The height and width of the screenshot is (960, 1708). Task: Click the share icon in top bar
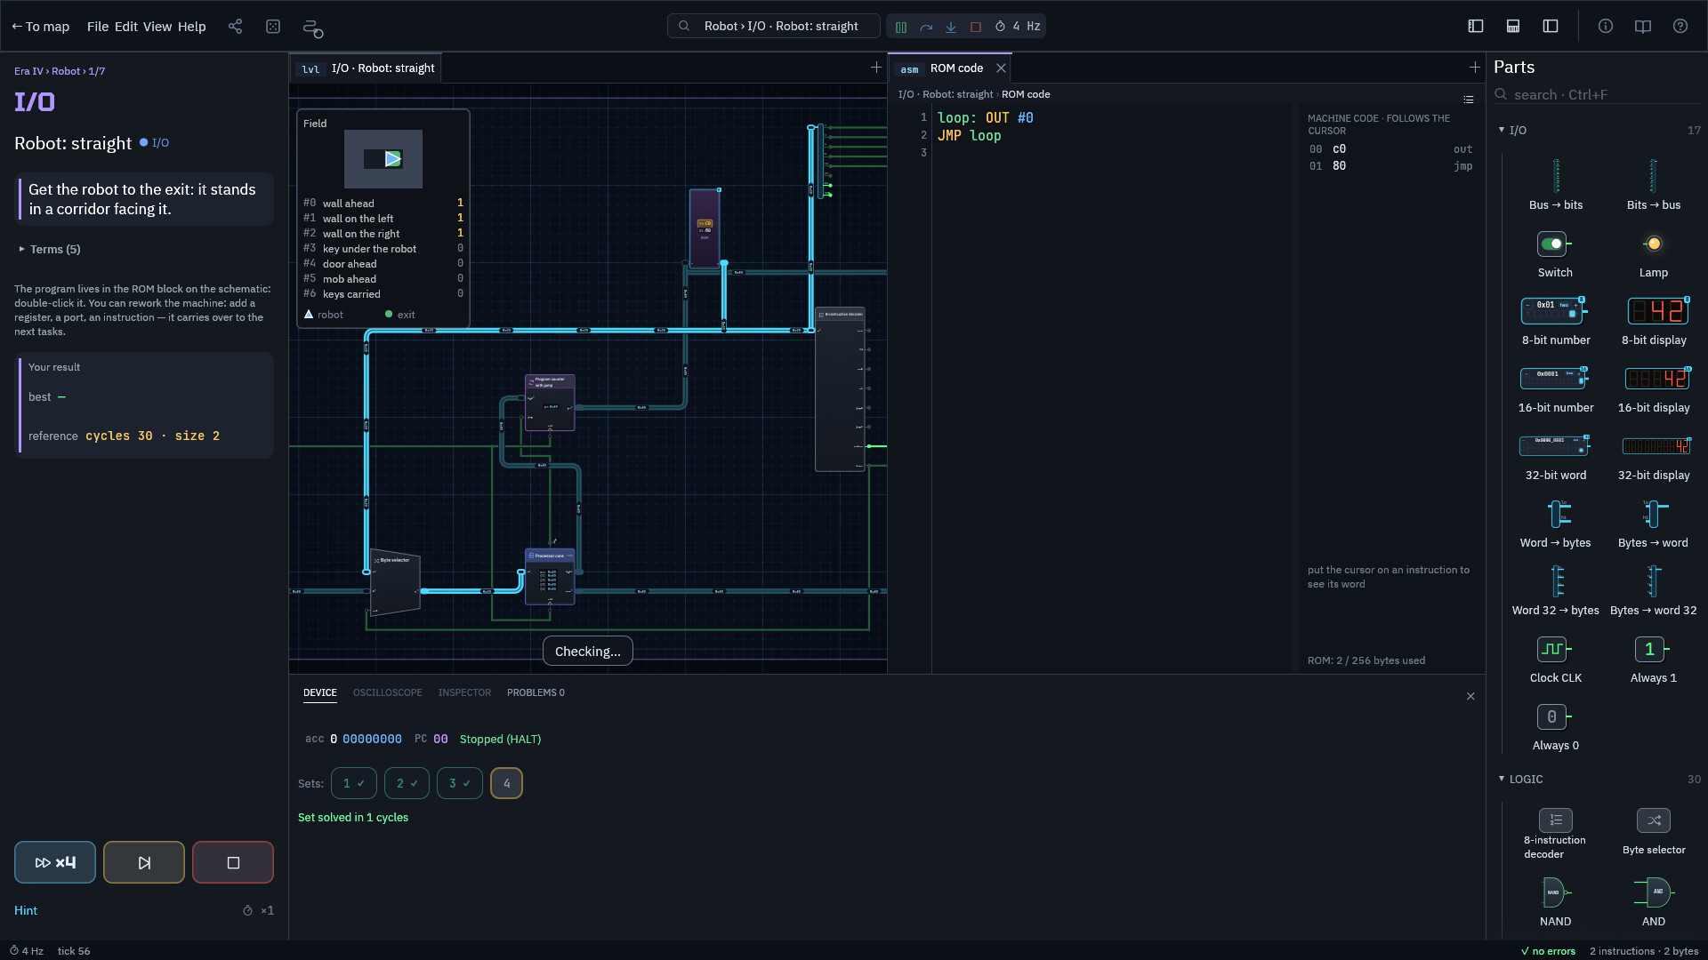235,27
